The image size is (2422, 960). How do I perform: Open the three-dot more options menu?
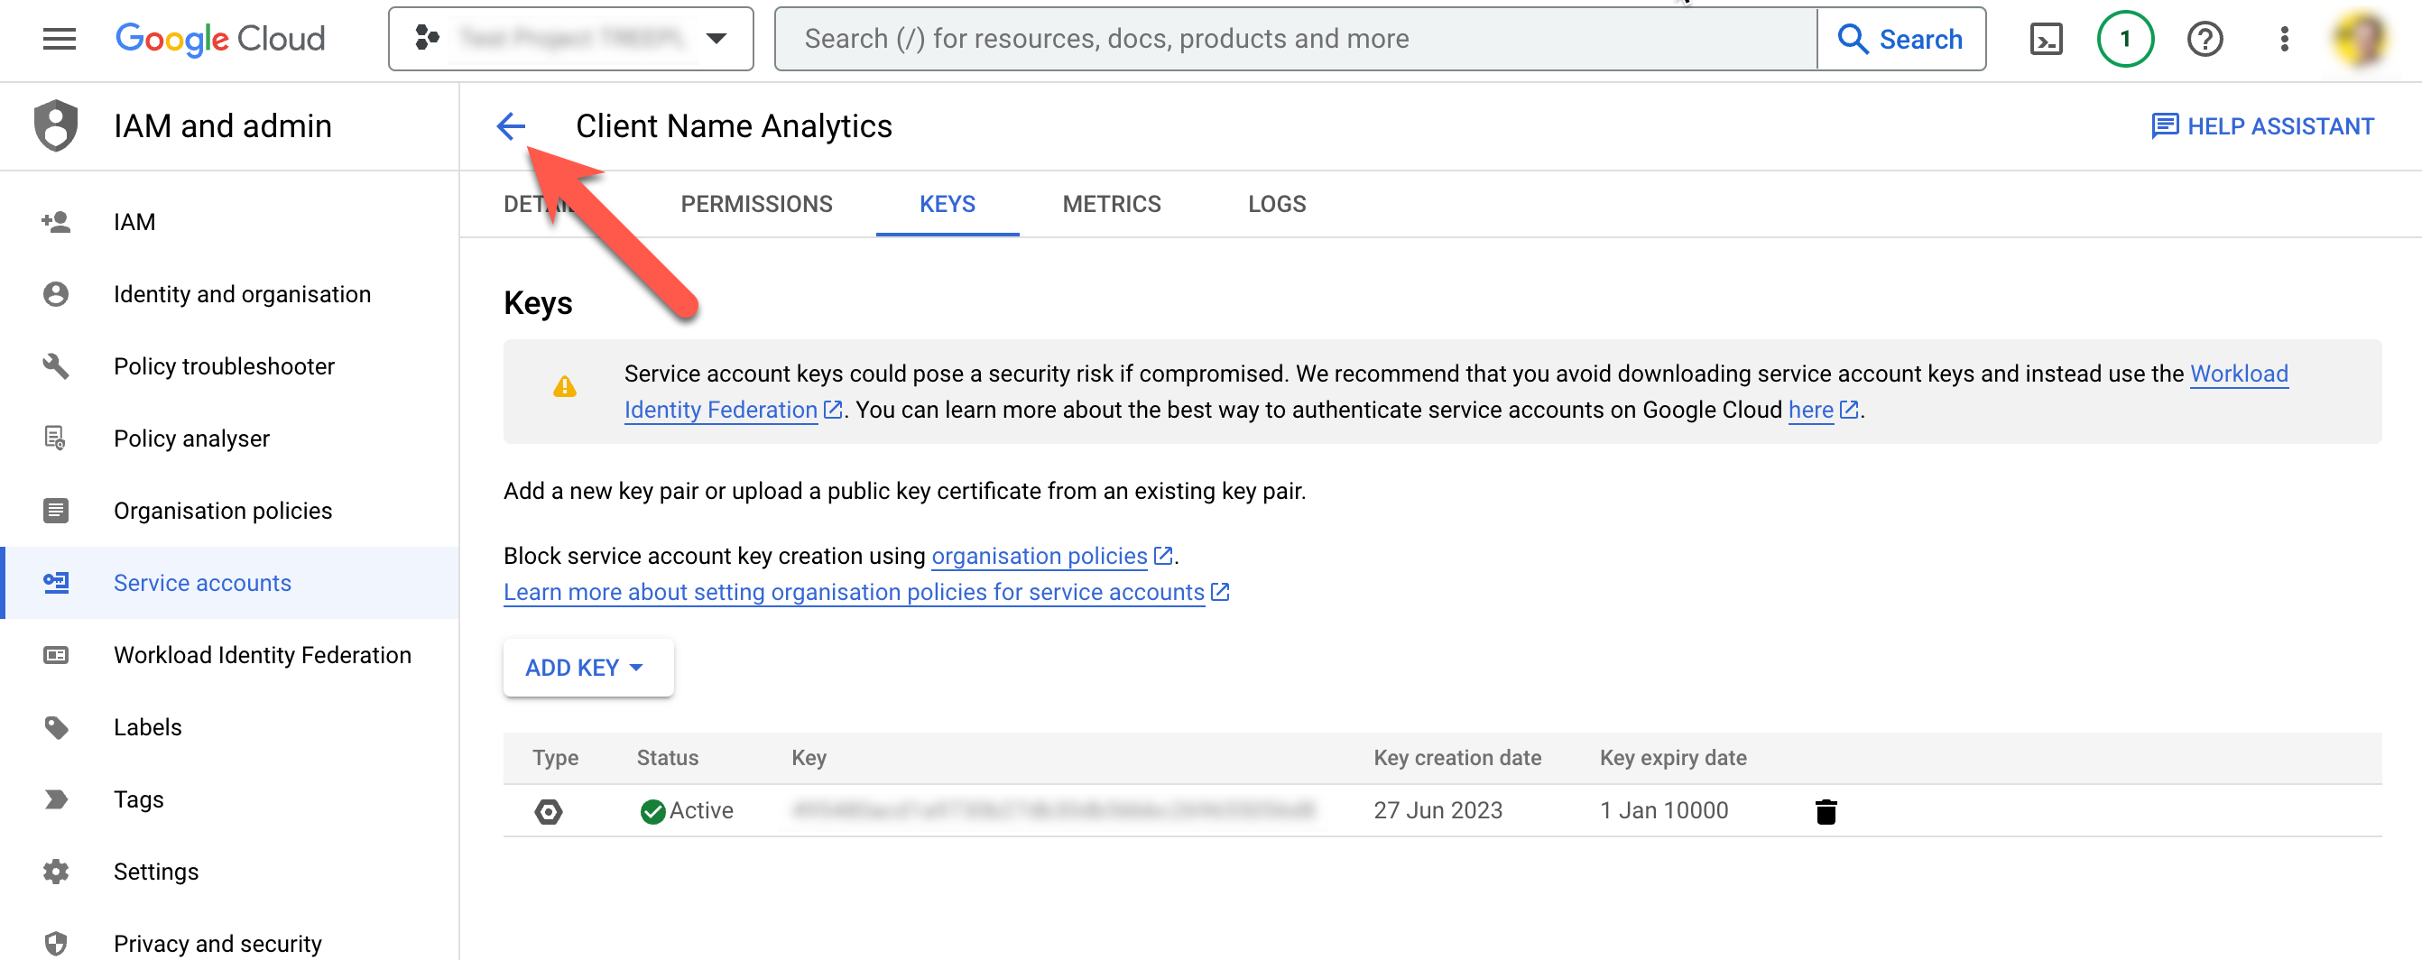click(x=2284, y=39)
